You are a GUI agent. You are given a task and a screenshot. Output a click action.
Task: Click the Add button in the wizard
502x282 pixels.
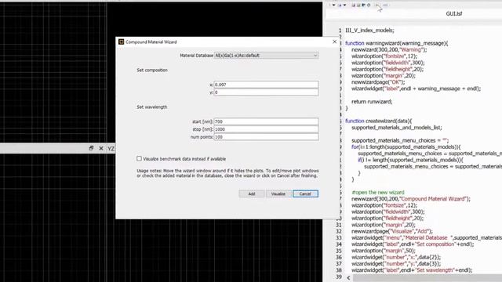click(x=252, y=193)
